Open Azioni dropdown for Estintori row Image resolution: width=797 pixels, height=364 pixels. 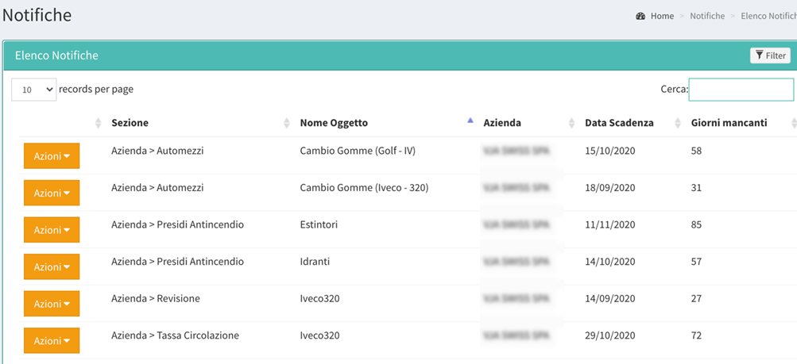52,230
